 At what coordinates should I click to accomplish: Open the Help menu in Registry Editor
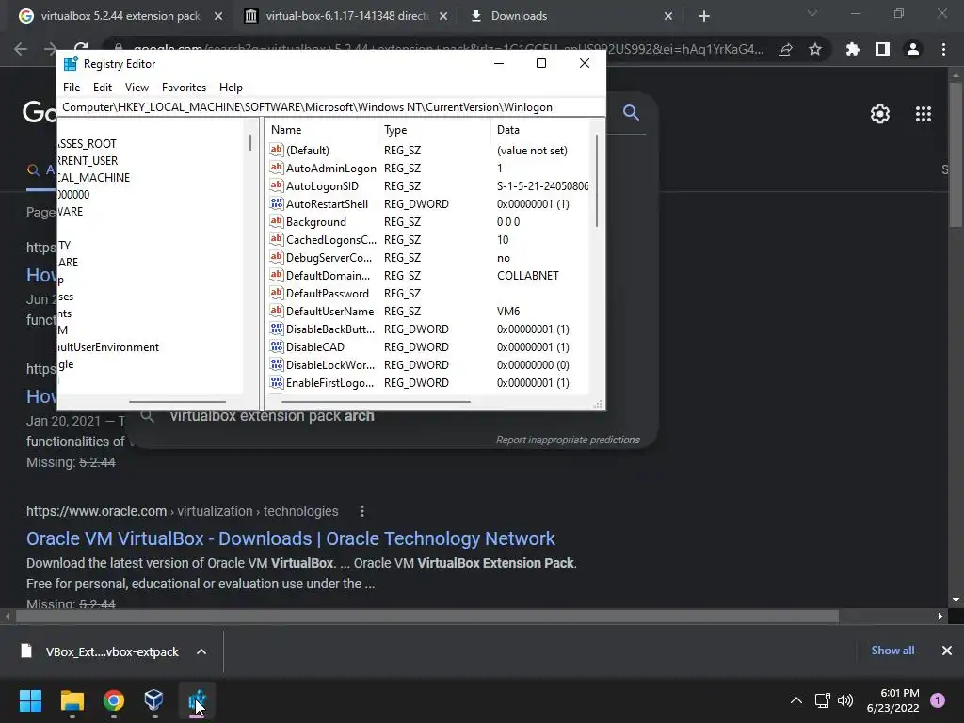coord(231,88)
